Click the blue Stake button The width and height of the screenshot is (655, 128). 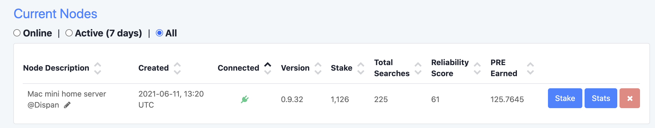pyautogui.click(x=565, y=98)
